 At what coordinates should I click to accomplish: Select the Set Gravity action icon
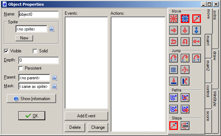point(196,30)
